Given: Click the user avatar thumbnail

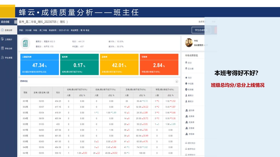Looking at the screenshot, I should (x=189, y=43).
